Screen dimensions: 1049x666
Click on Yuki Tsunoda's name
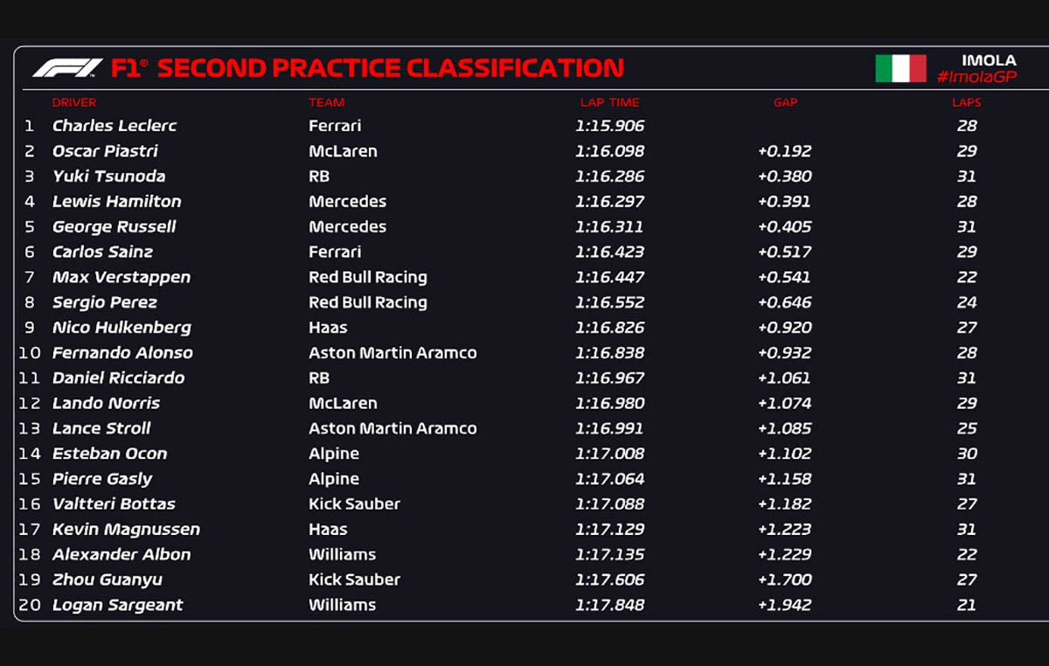pyautogui.click(x=108, y=177)
